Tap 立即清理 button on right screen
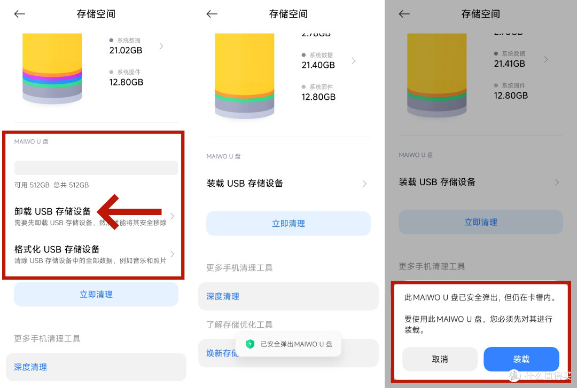The image size is (577, 388). click(481, 222)
